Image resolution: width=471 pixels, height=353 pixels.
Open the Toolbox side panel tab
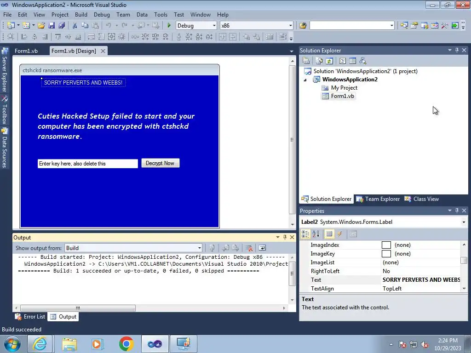click(x=5, y=110)
